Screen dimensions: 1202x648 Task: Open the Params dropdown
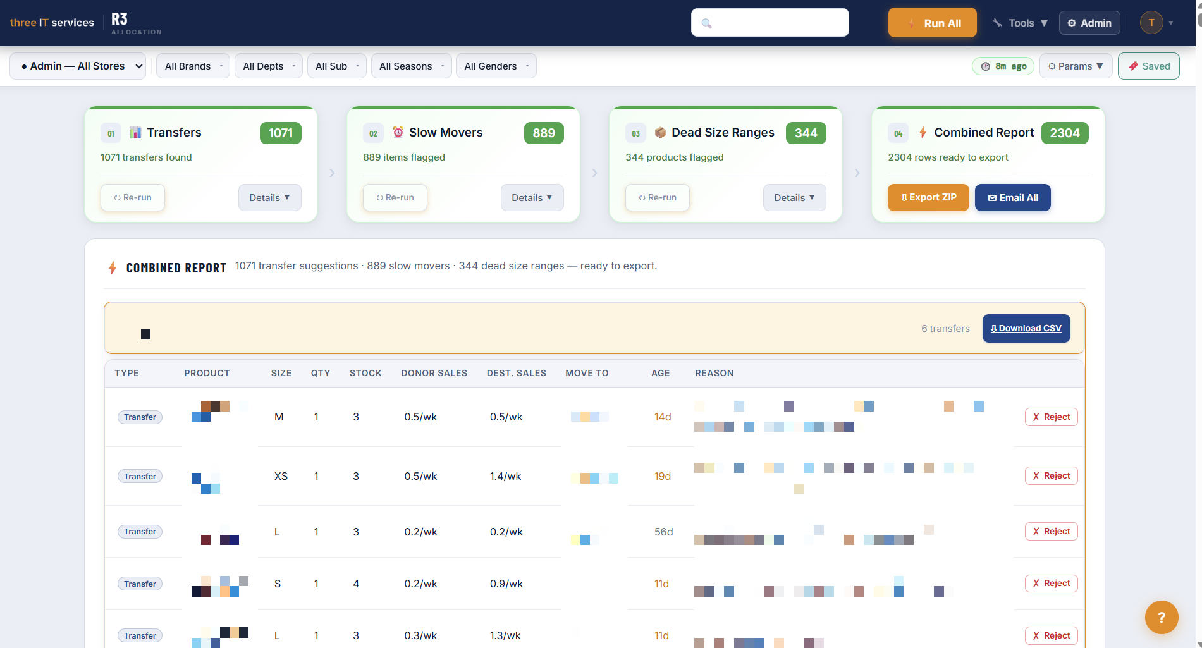1076,66
